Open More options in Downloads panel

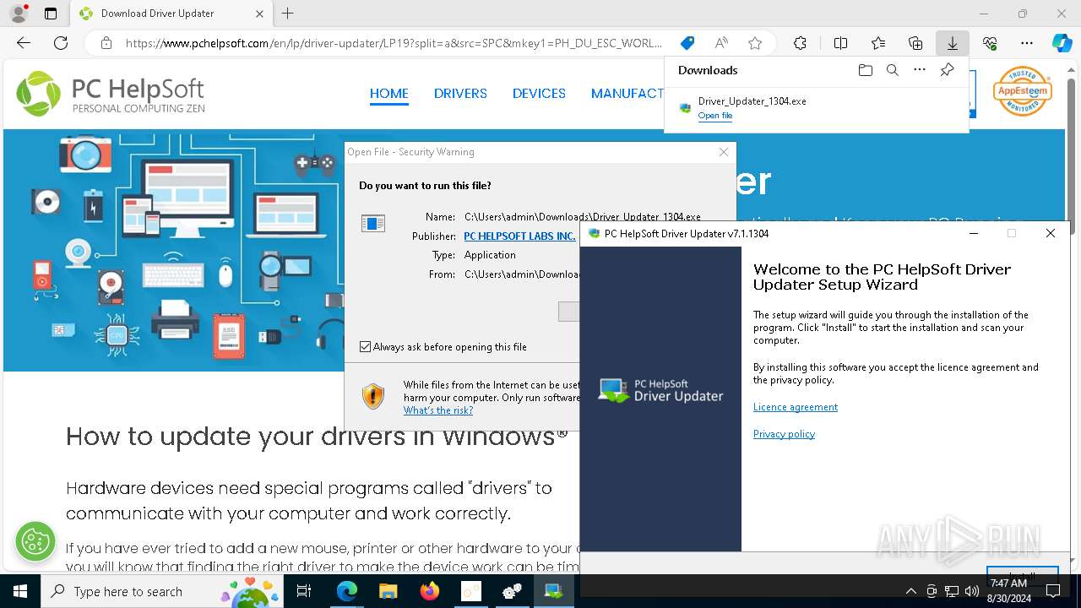click(x=920, y=70)
